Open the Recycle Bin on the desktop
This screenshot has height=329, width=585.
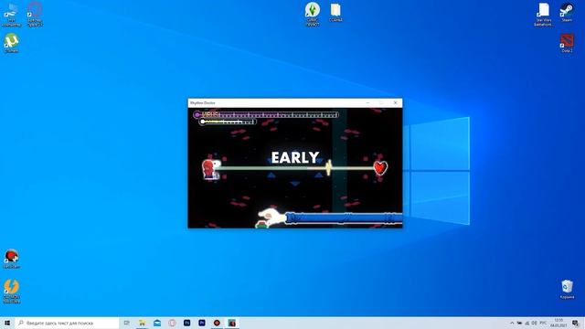(x=567, y=289)
